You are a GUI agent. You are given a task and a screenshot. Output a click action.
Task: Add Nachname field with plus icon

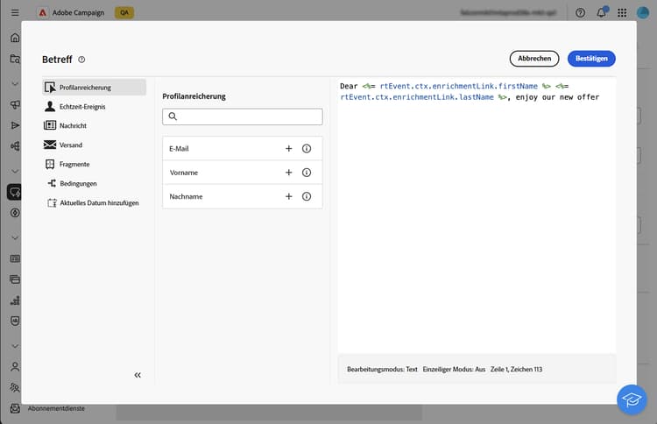click(289, 196)
